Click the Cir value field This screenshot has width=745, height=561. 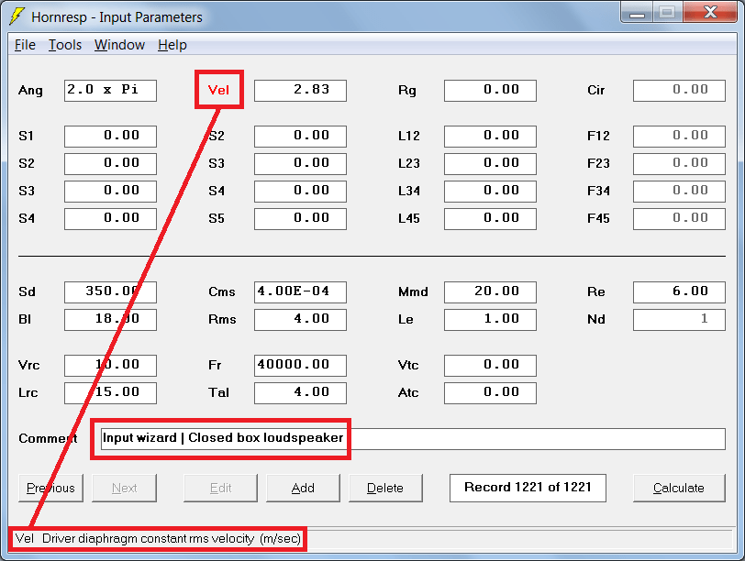(x=680, y=91)
